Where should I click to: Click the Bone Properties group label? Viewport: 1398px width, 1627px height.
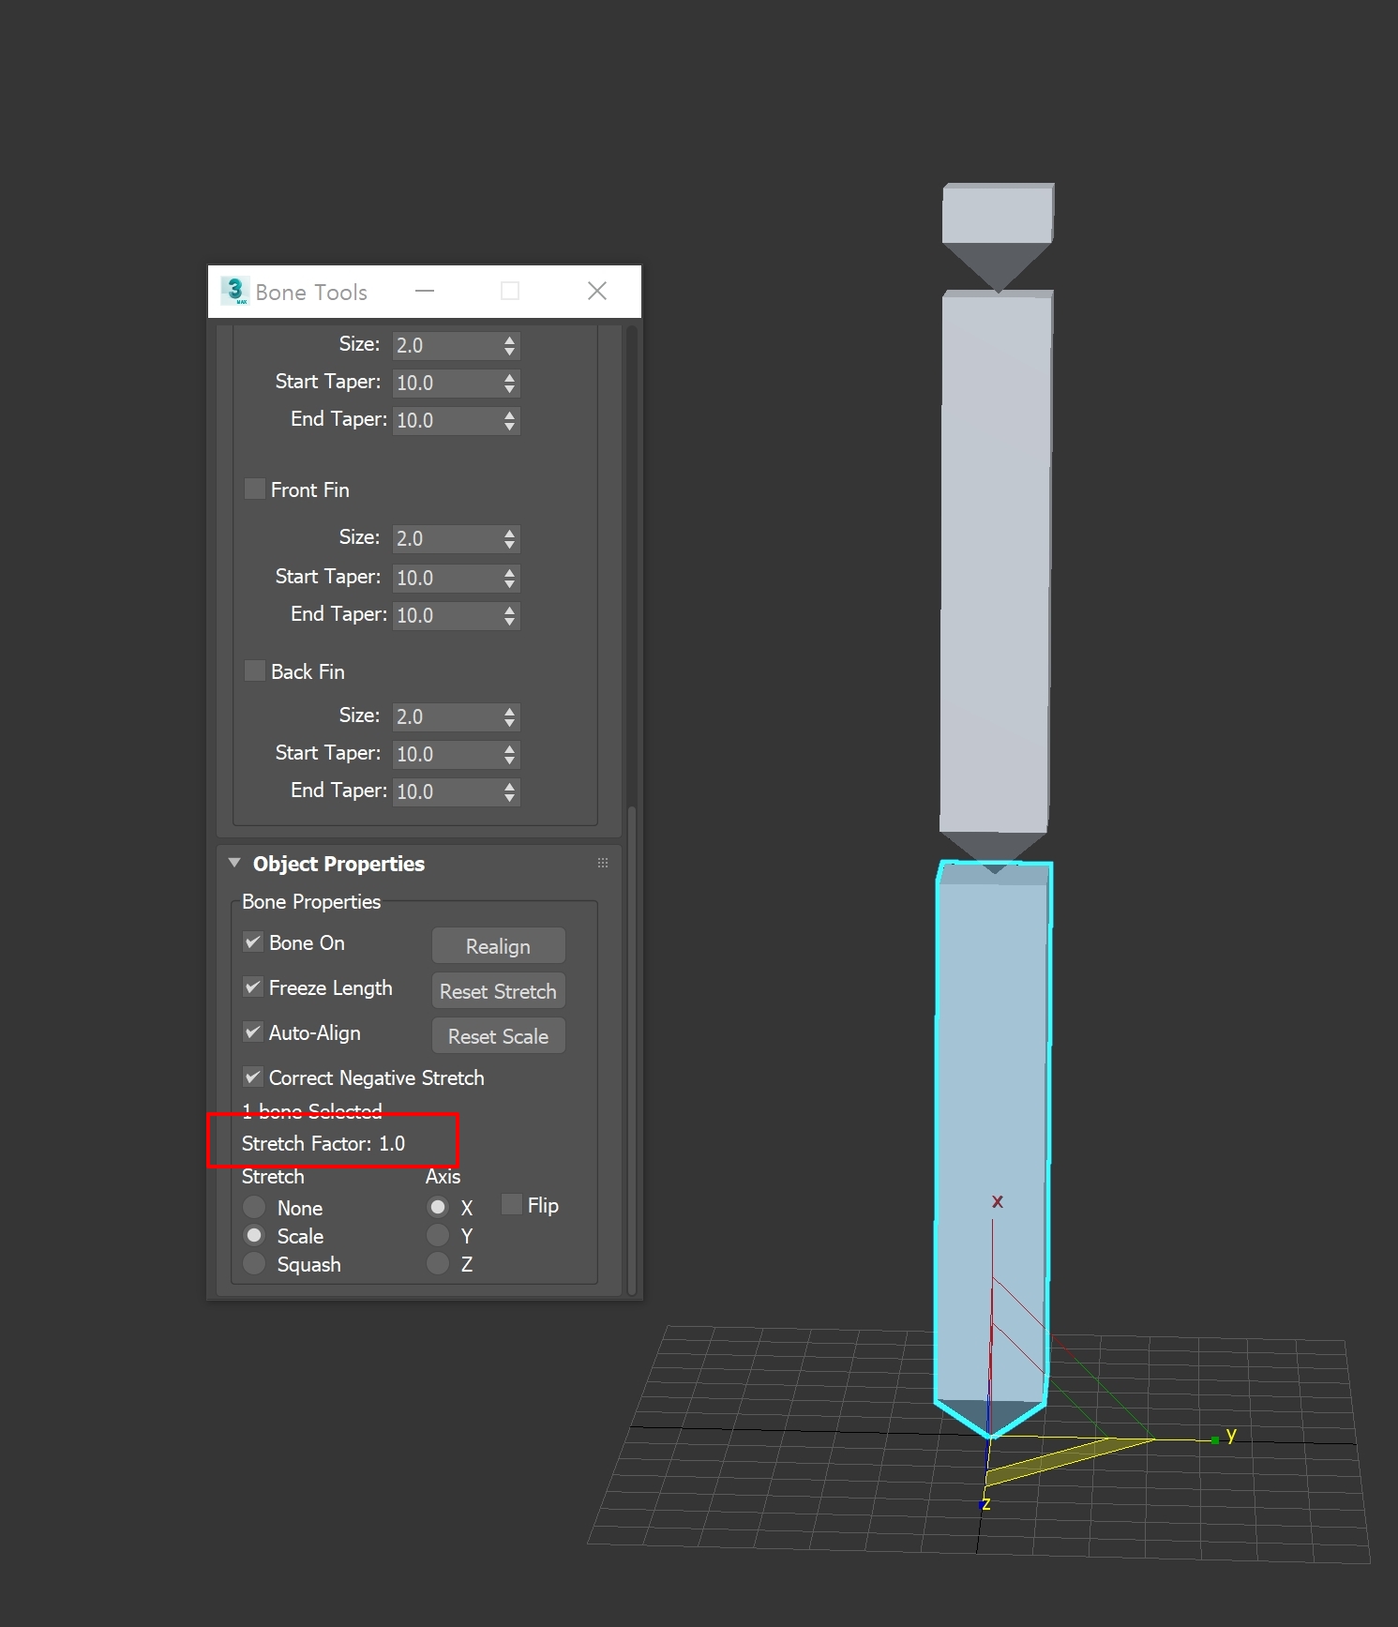tap(311, 901)
